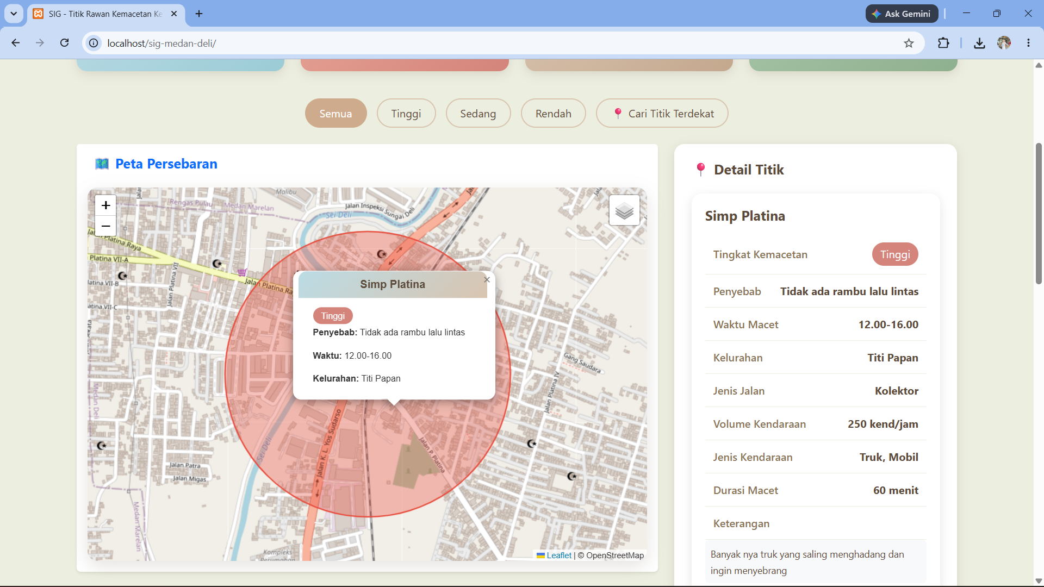The image size is (1044, 587).
Task: Click the Ask Gemini button
Action: click(x=902, y=14)
